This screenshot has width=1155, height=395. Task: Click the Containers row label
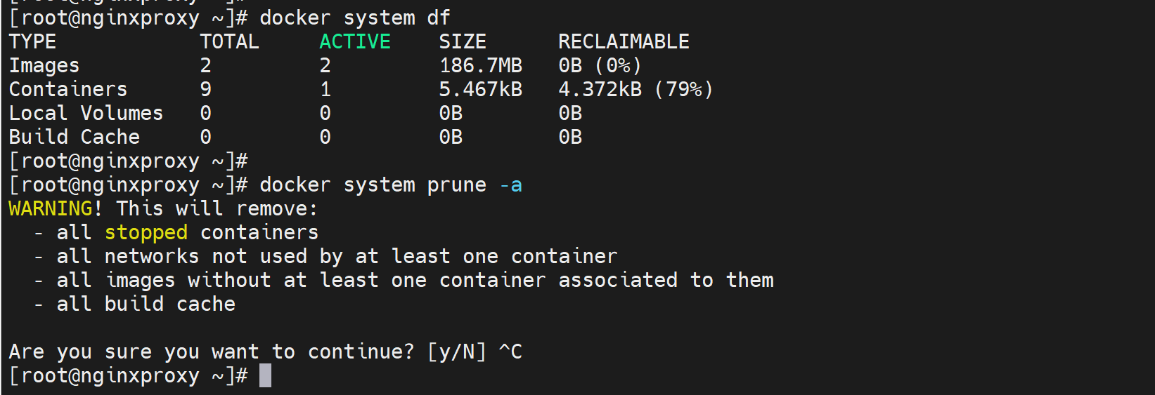[x=67, y=89]
